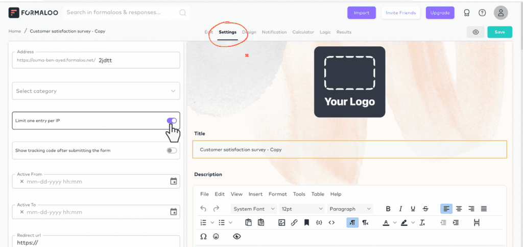Expand the Select category dropdown
523x247 pixels.
(96, 91)
